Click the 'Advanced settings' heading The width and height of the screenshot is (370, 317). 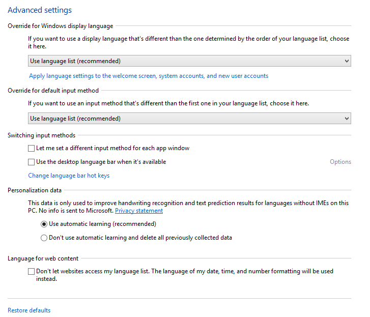pos(40,10)
